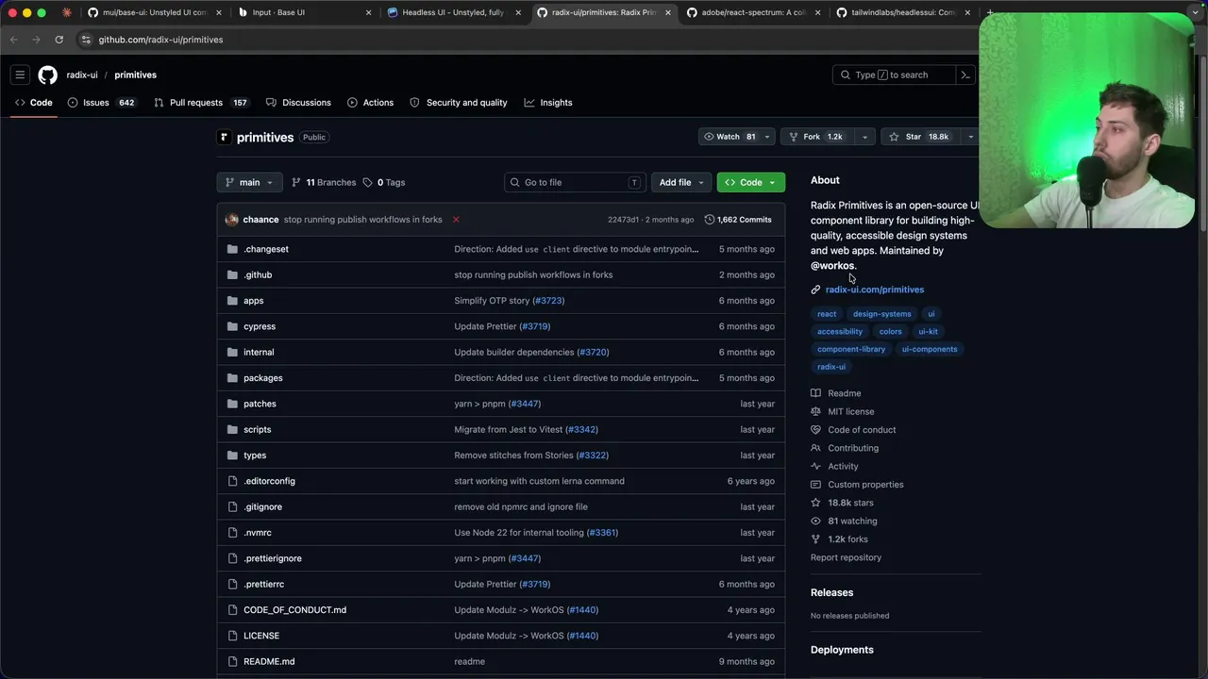Click the packages folder icon
This screenshot has width=1208, height=679.
(233, 378)
